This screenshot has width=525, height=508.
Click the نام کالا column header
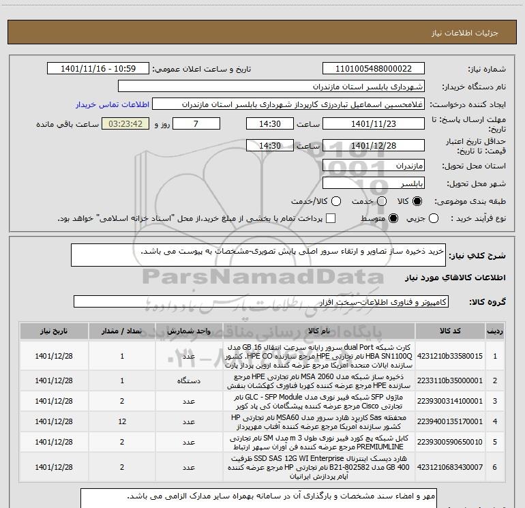(319, 331)
